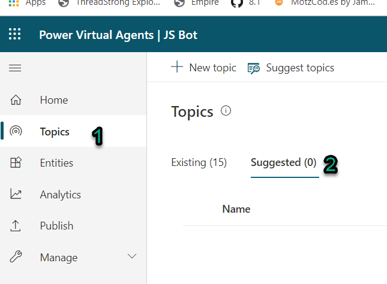Open Entities in the sidebar

click(73, 163)
